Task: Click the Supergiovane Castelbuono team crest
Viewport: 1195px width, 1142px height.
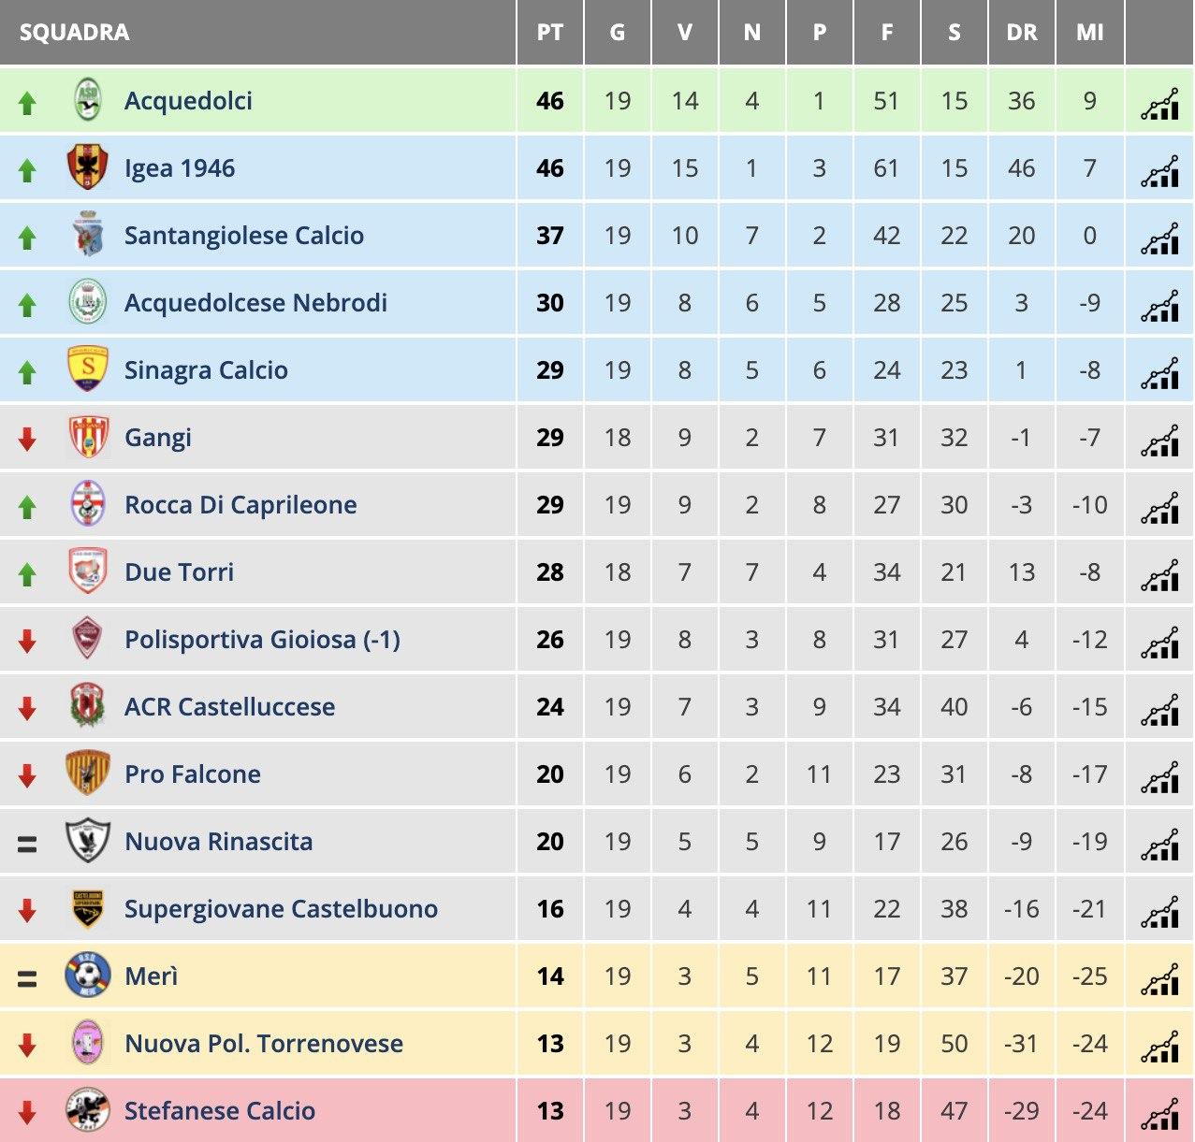Action: pyautogui.click(x=88, y=908)
